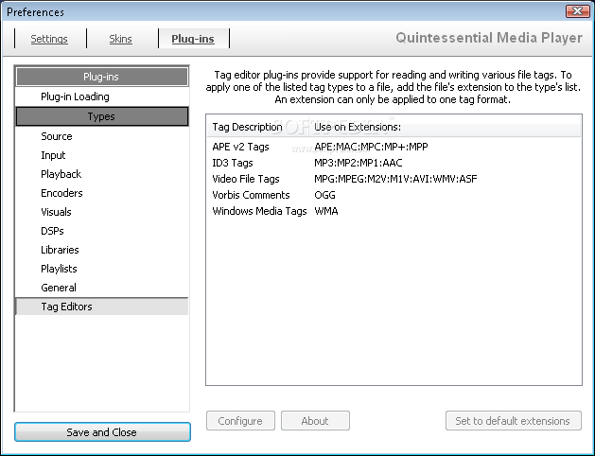
Task: Click the About button
Action: [x=315, y=421]
